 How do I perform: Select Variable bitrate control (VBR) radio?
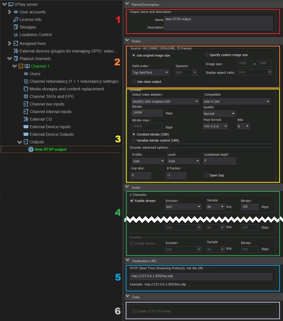point(134,140)
